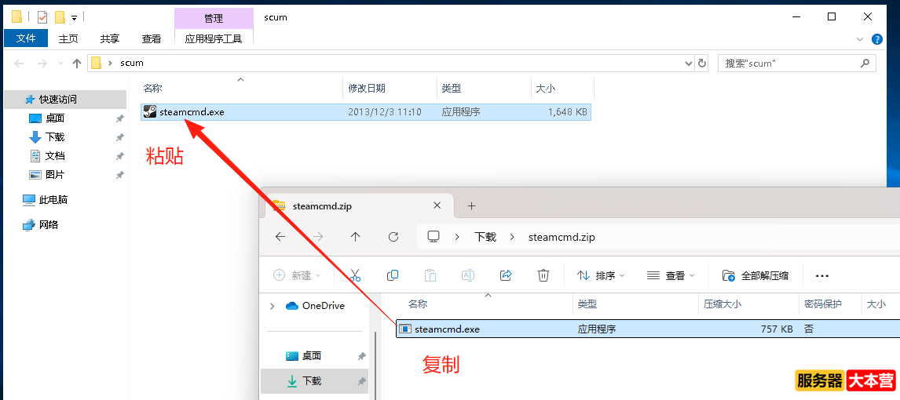Viewport: 900px width, 400px height.
Task: Click the 2013/12/3 11:10 date cell
Action: point(385,111)
